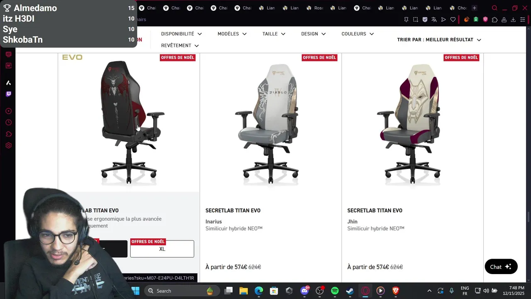Image resolution: width=531 pixels, height=299 pixels.
Task: Open the Chat support button
Action: 501,267
